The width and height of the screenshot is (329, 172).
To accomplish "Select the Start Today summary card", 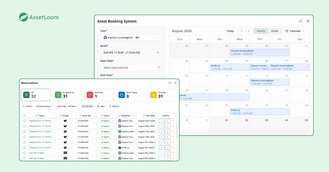I will (x=131, y=95).
